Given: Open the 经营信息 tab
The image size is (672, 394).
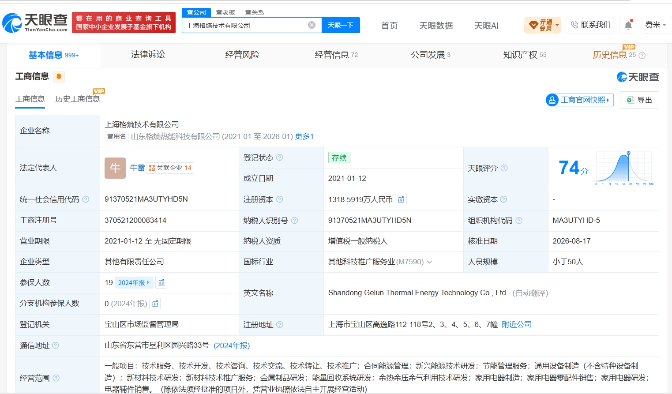Looking at the screenshot, I should tap(336, 55).
